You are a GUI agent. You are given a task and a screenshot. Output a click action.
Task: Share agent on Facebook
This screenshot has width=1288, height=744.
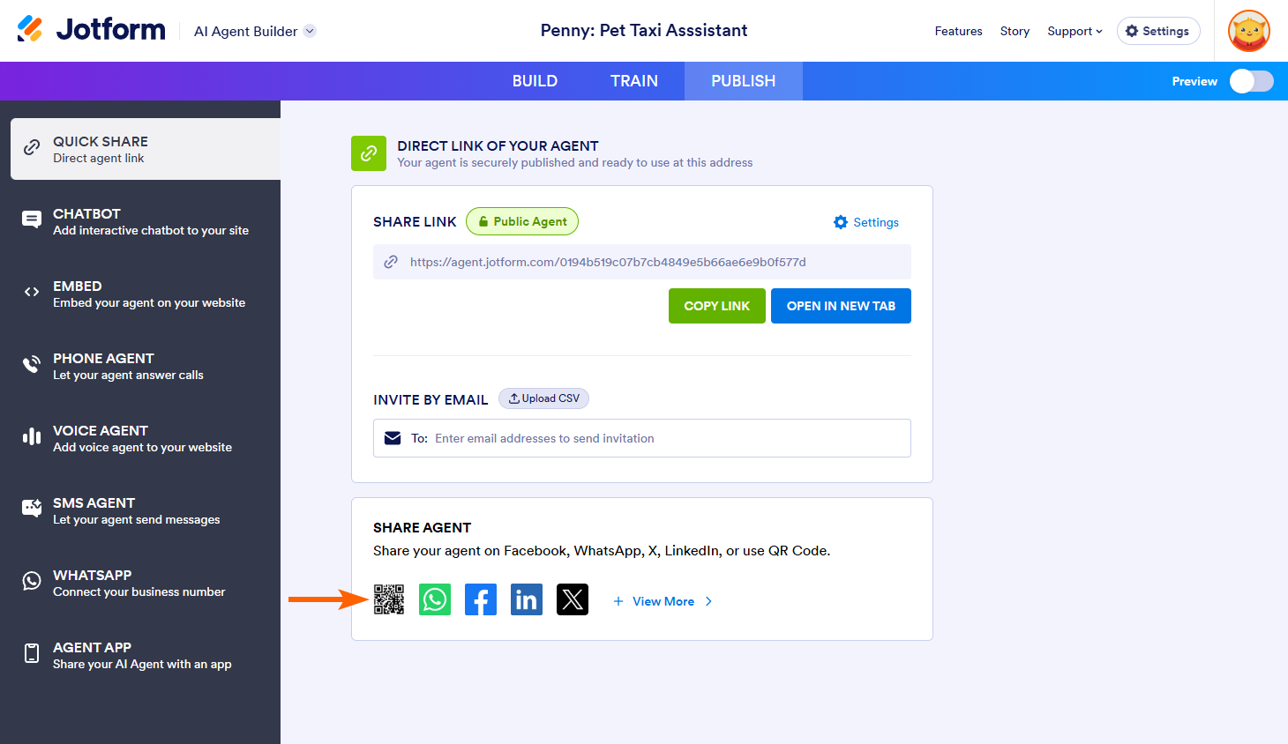[481, 599]
